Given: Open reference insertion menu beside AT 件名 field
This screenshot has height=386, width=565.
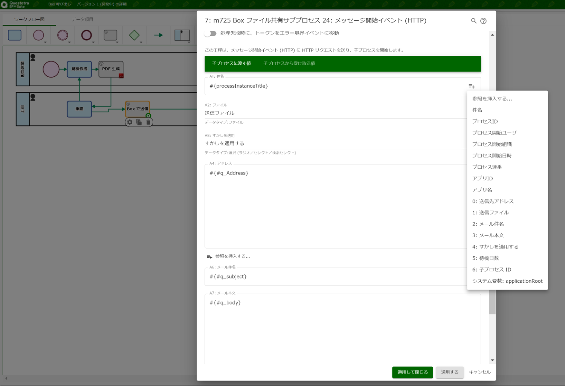Looking at the screenshot, I should coord(472,86).
